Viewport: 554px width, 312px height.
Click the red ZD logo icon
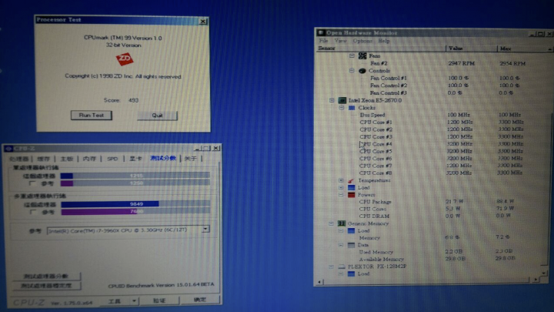coord(125,59)
